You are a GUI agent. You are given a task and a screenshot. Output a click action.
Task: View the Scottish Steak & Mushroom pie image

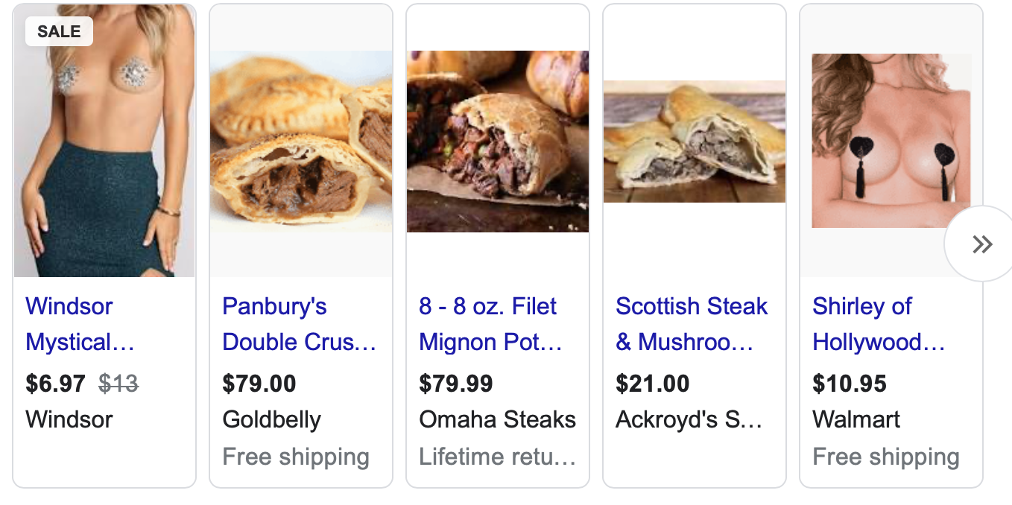coord(695,142)
